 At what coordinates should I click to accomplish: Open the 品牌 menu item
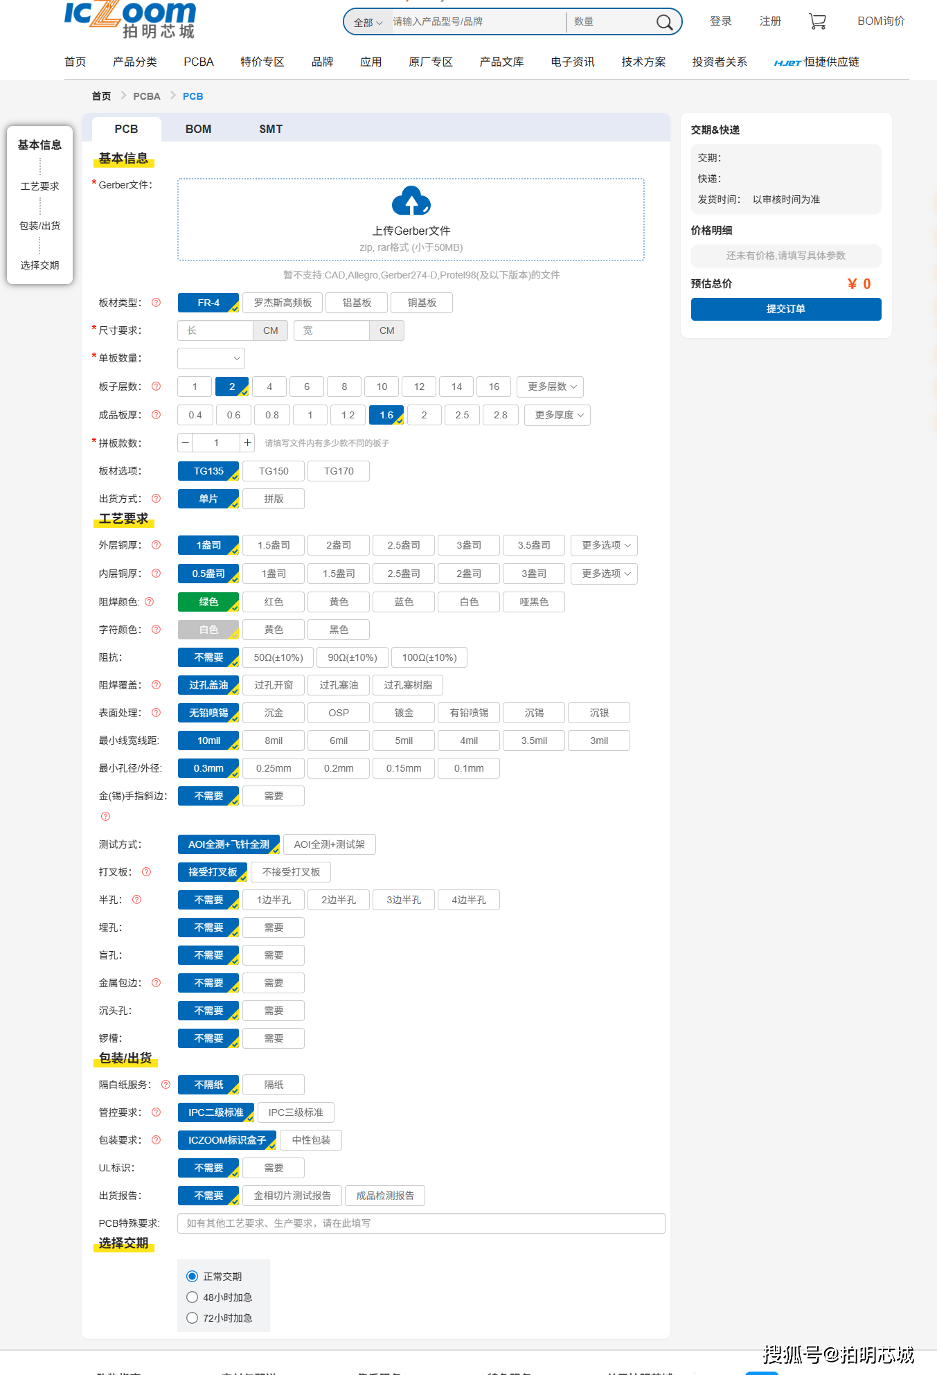tap(322, 62)
